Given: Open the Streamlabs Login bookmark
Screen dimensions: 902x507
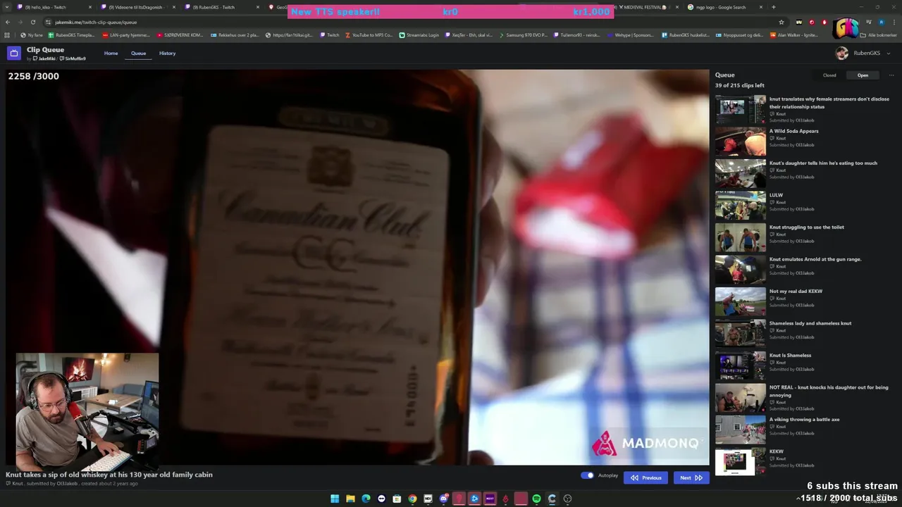Looking at the screenshot, I should click(x=419, y=35).
